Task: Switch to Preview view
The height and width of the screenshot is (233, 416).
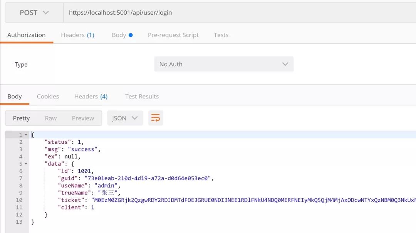Action: tap(83, 118)
